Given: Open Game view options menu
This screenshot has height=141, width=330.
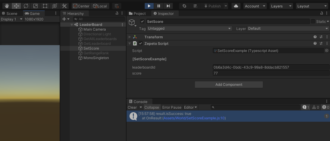Looking at the screenshot, I should point(56,13).
